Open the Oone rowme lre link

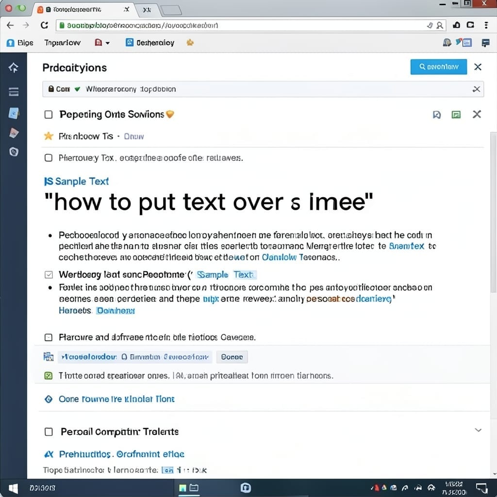(x=116, y=399)
